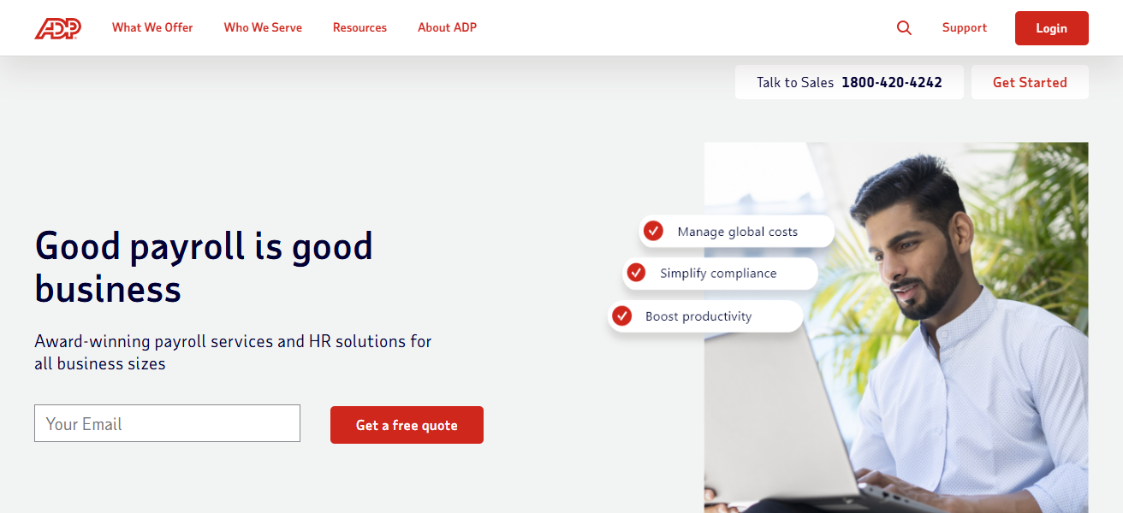1123x513 pixels.
Task: Expand the What We Offer menu
Action: click(x=152, y=27)
